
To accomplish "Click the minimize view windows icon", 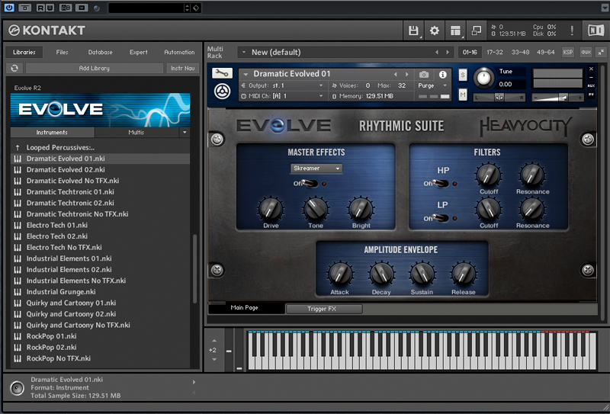I will 476,30.
